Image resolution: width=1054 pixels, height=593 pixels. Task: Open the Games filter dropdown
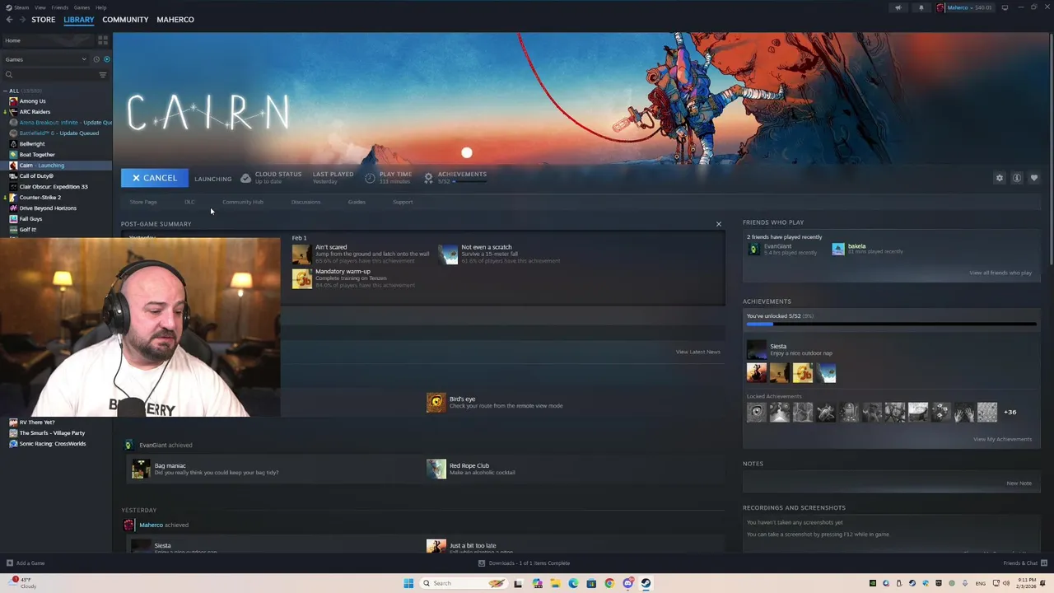(45, 59)
